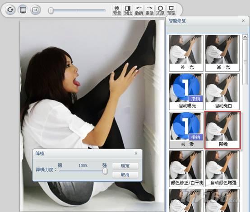Image resolution: width=250 pixels, height=212 pixels.
Task: Show the image at 1:1 actual size
Action: click(35, 10)
